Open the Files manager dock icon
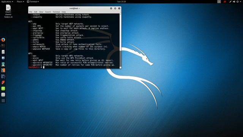This screenshot has height=137, width=243. 3,52
